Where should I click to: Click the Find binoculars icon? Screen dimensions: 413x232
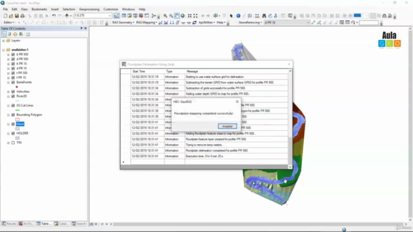coord(264,15)
